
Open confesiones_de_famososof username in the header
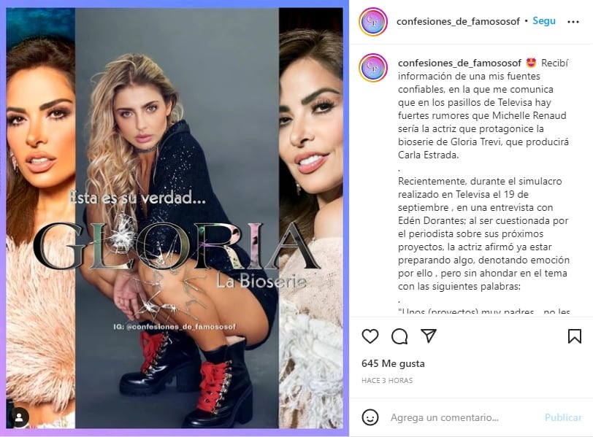pos(458,22)
